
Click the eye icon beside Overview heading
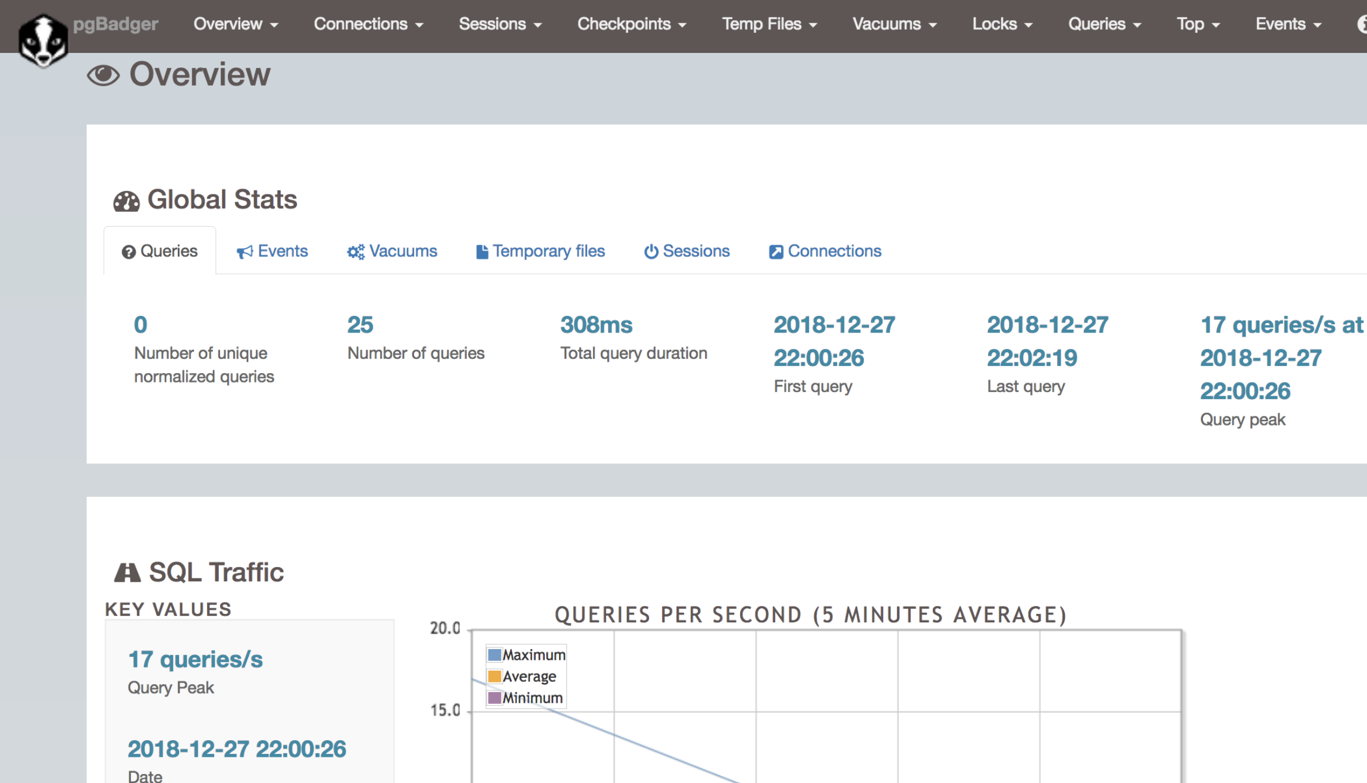click(x=104, y=76)
